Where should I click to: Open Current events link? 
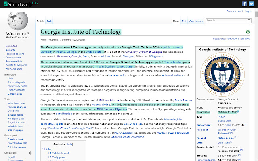13,58
